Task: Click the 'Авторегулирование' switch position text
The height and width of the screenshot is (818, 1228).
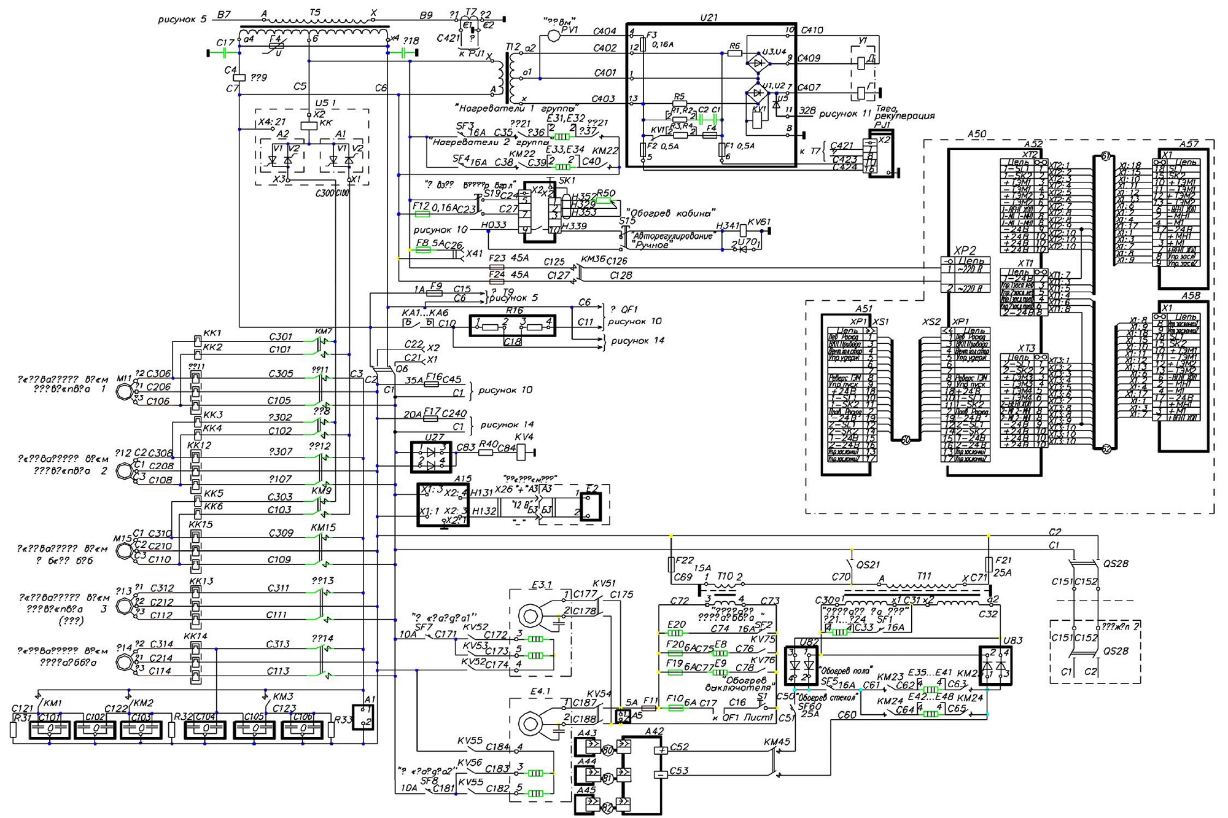Action: coord(673,236)
